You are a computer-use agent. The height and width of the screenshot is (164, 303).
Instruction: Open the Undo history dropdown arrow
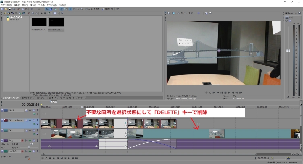pos(36,9)
